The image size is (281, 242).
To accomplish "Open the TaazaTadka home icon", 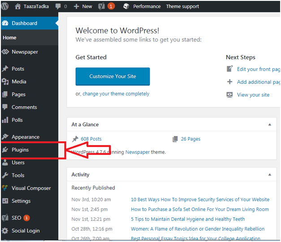I will 17,6.
